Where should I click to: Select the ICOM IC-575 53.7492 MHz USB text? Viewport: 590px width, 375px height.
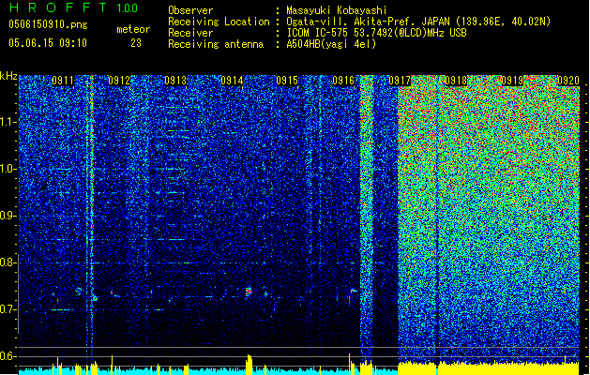pyautogui.click(x=376, y=33)
